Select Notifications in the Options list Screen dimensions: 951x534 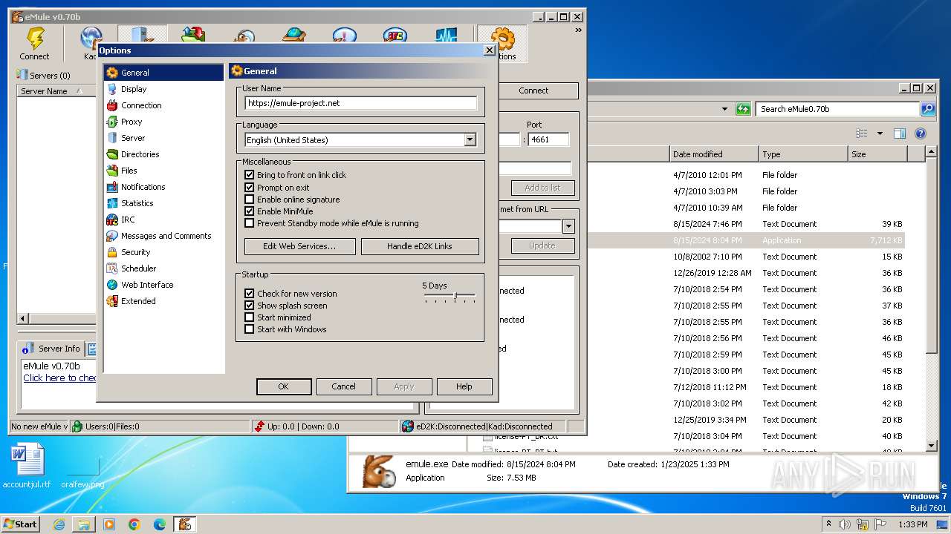[x=143, y=187]
